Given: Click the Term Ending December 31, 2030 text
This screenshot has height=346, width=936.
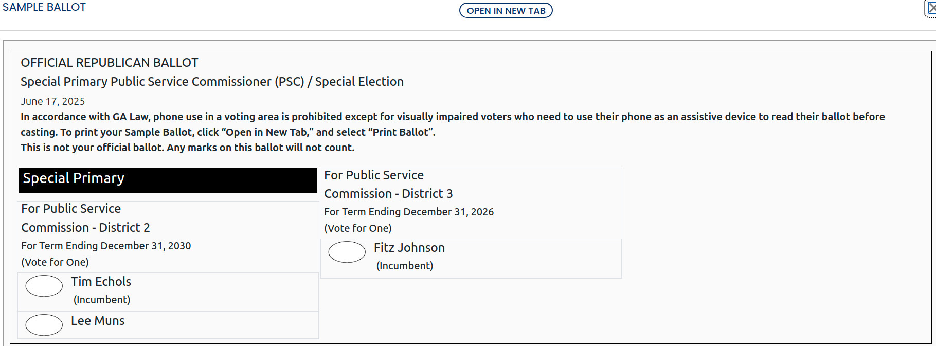Looking at the screenshot, I should (x=106, y=246).
